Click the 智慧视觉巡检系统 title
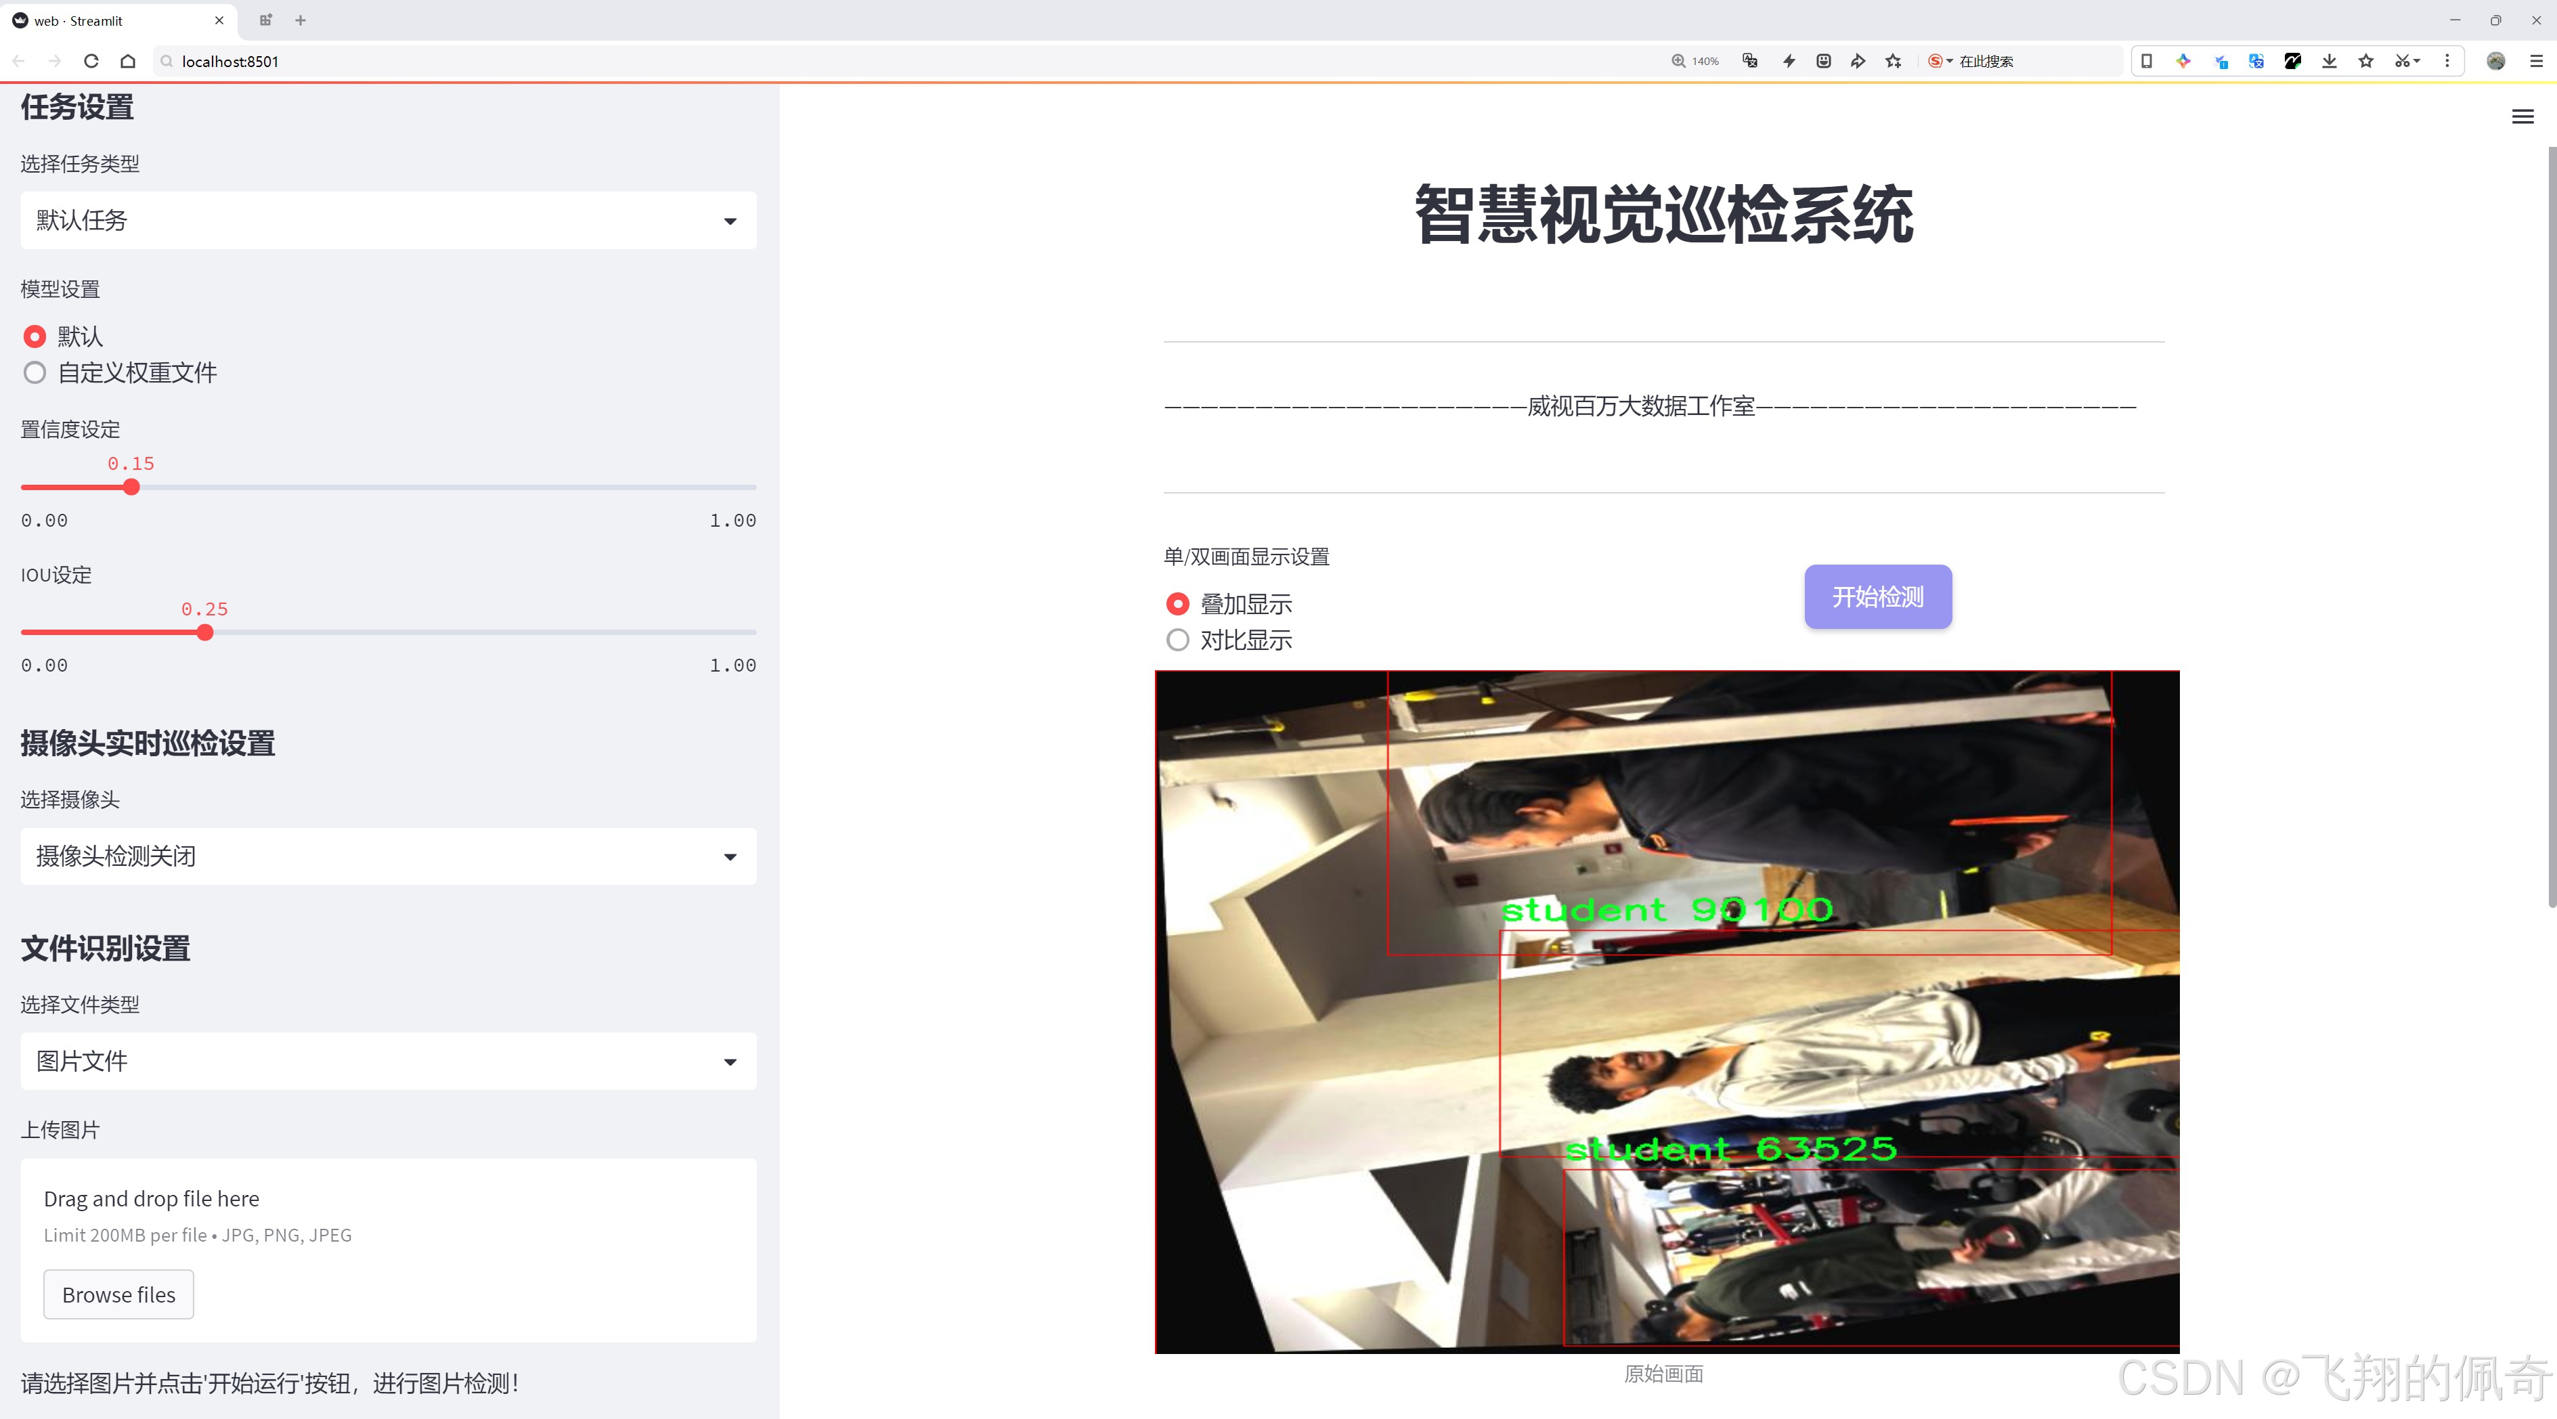Screen dimensions: 2557x1419 [x=1663, y=215]
